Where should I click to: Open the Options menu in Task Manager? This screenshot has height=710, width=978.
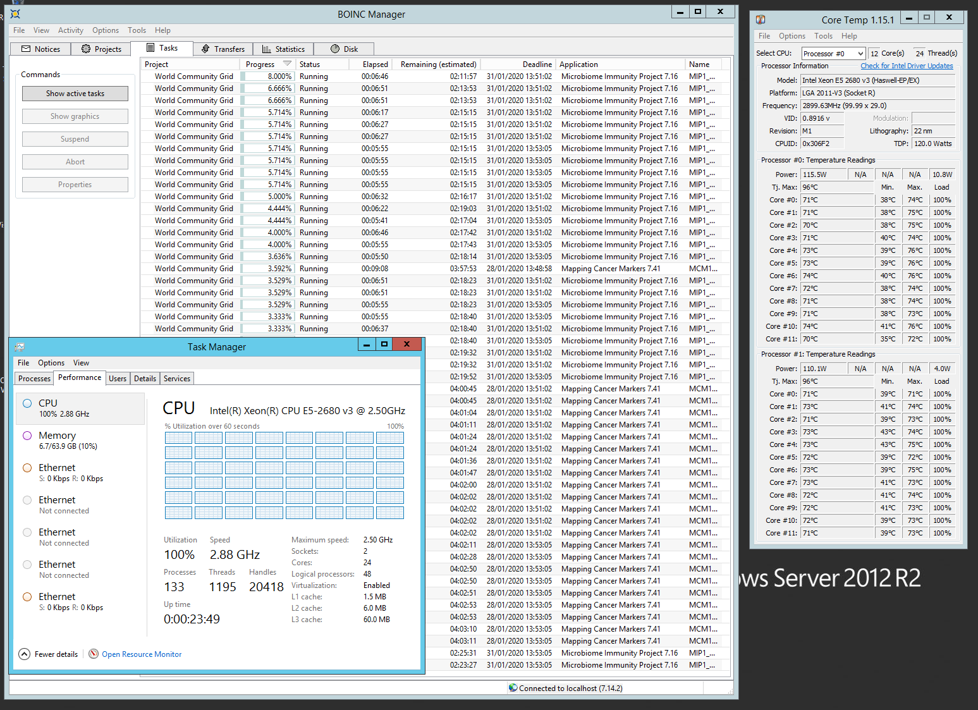coord(51,363)
